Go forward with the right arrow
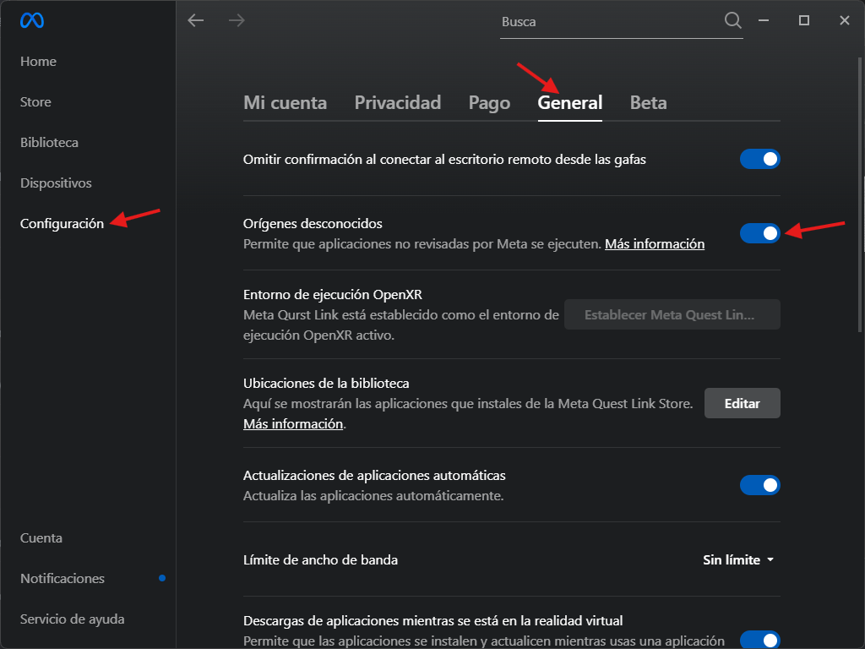 (x=237, y=21)
